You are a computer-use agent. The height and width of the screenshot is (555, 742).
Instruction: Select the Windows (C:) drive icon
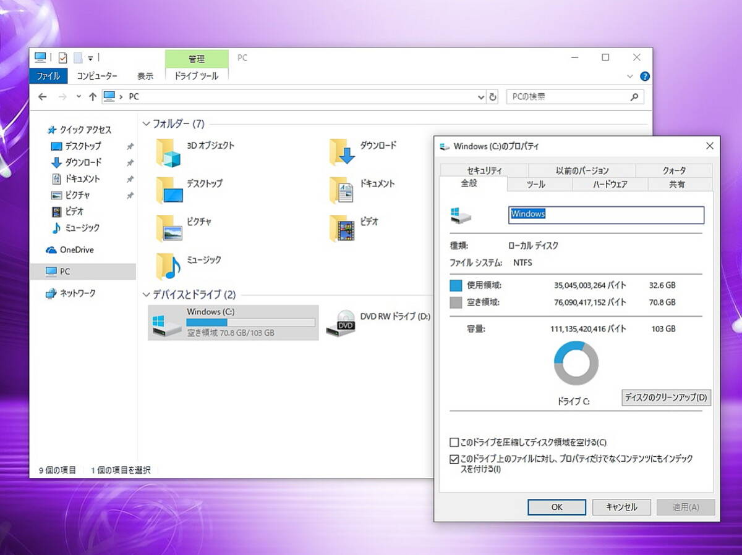[x=166, y=326]
